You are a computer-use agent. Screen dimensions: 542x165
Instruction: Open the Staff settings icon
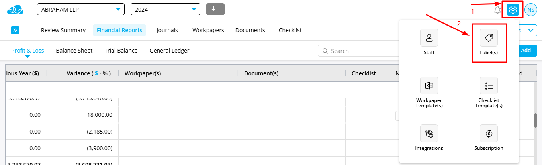pos(429,38)
